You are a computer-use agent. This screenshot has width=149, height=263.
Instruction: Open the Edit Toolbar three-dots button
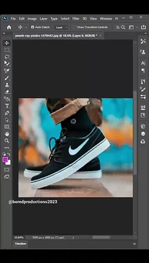coord(7,148)
